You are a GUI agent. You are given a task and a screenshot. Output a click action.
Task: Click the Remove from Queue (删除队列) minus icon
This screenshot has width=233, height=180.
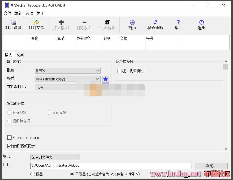click(x=84, y=22)
